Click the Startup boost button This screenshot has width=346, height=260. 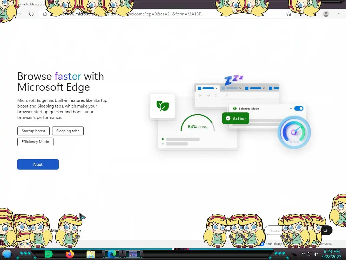pos(34,131)
